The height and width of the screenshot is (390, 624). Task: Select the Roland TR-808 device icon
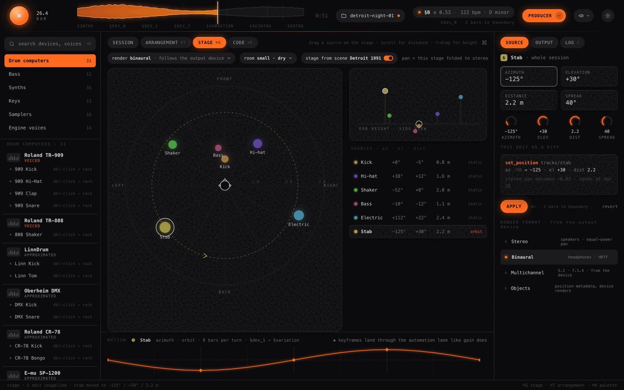13,223
